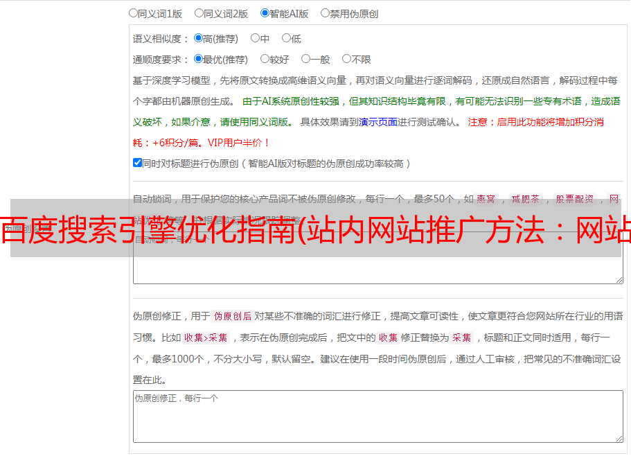Choose 不限 for 通顺度要求

point(346,59)
